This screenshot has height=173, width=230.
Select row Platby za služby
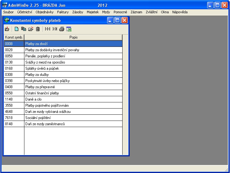pyautogui.click(x=73, y=74)
